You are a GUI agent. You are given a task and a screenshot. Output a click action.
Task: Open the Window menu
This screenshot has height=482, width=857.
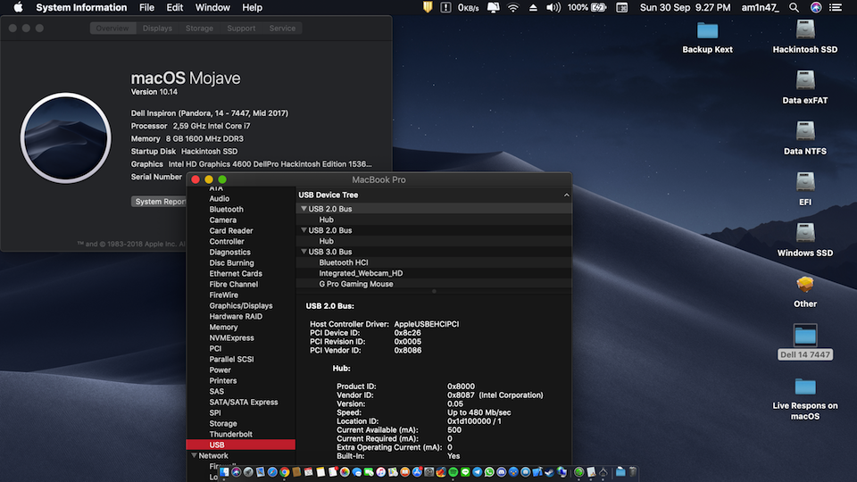click(212, 7)
